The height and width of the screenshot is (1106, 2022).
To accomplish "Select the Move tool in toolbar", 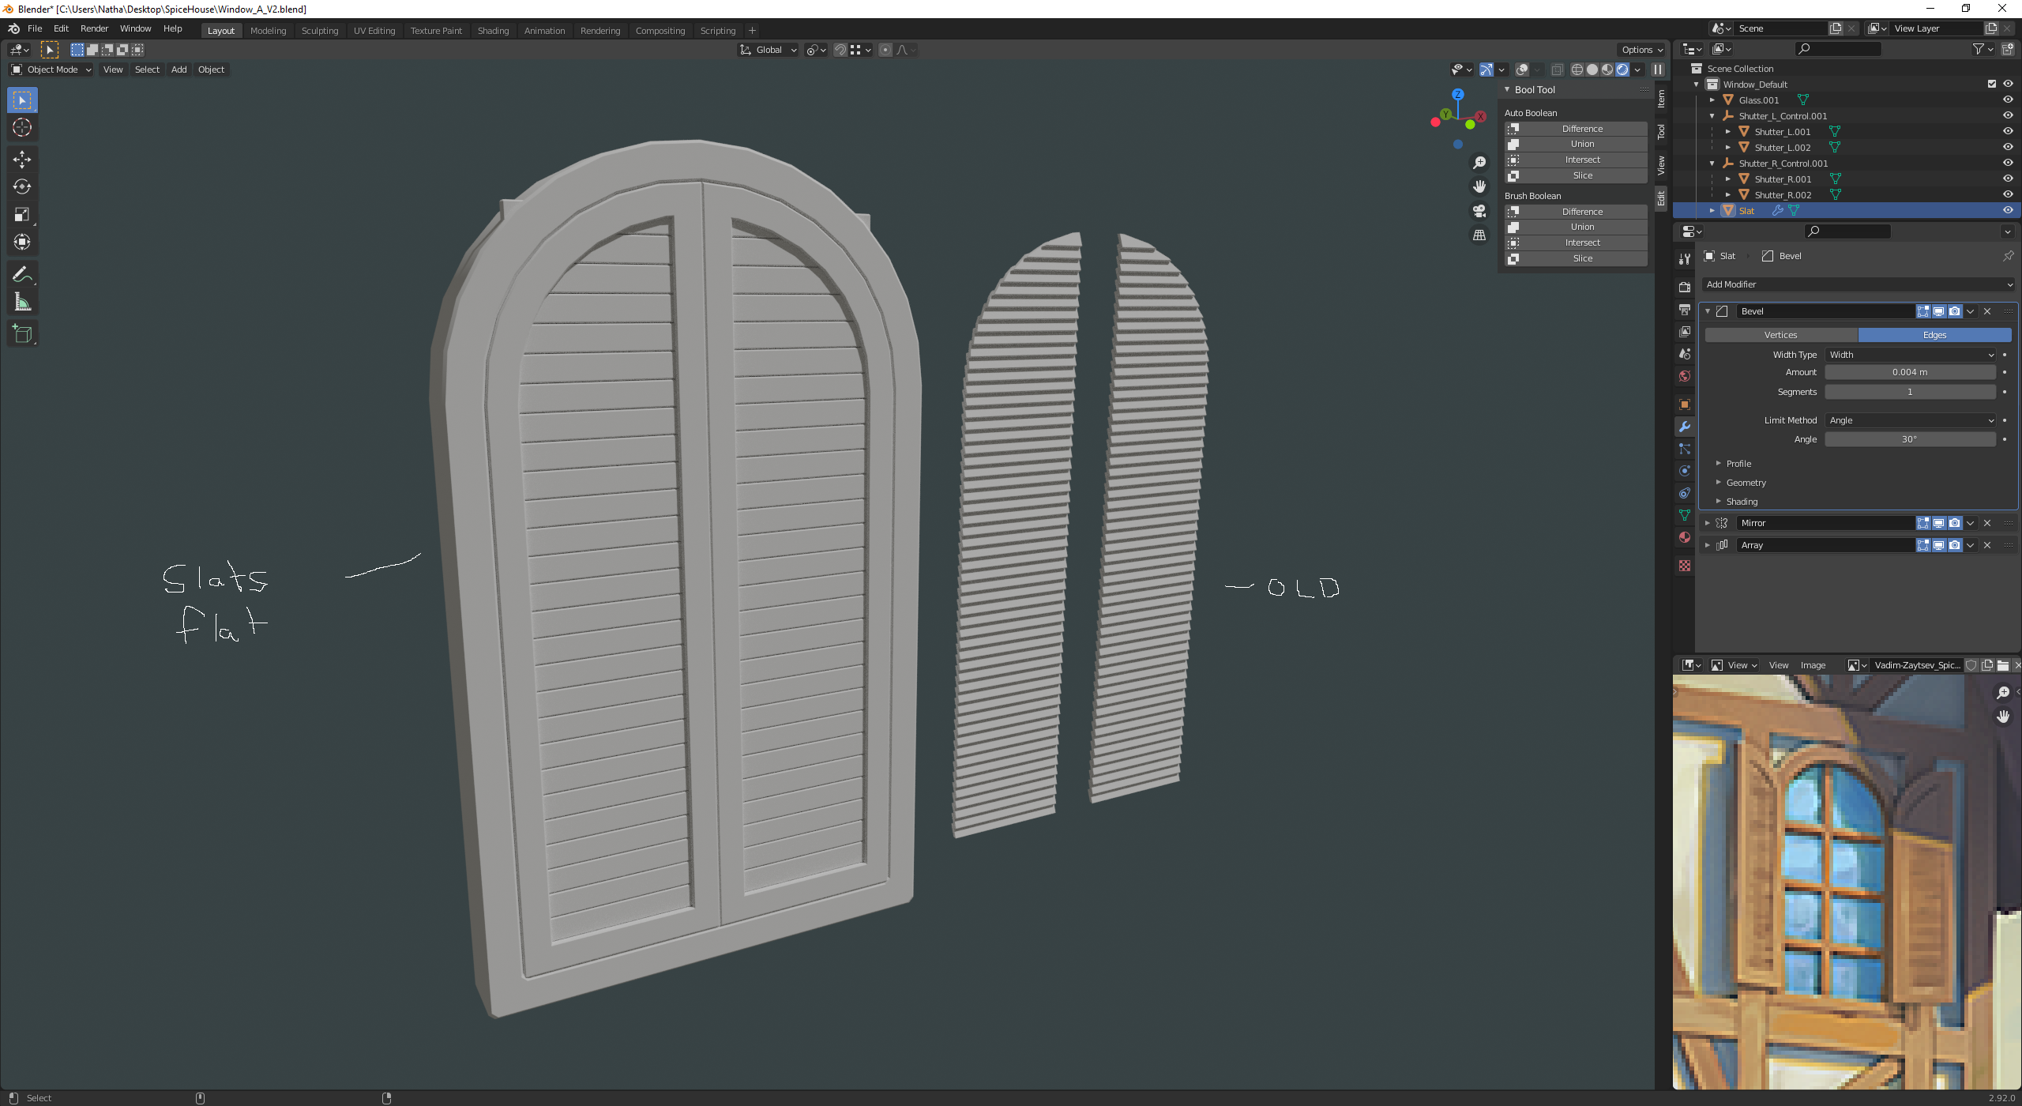I will (22, 159).
